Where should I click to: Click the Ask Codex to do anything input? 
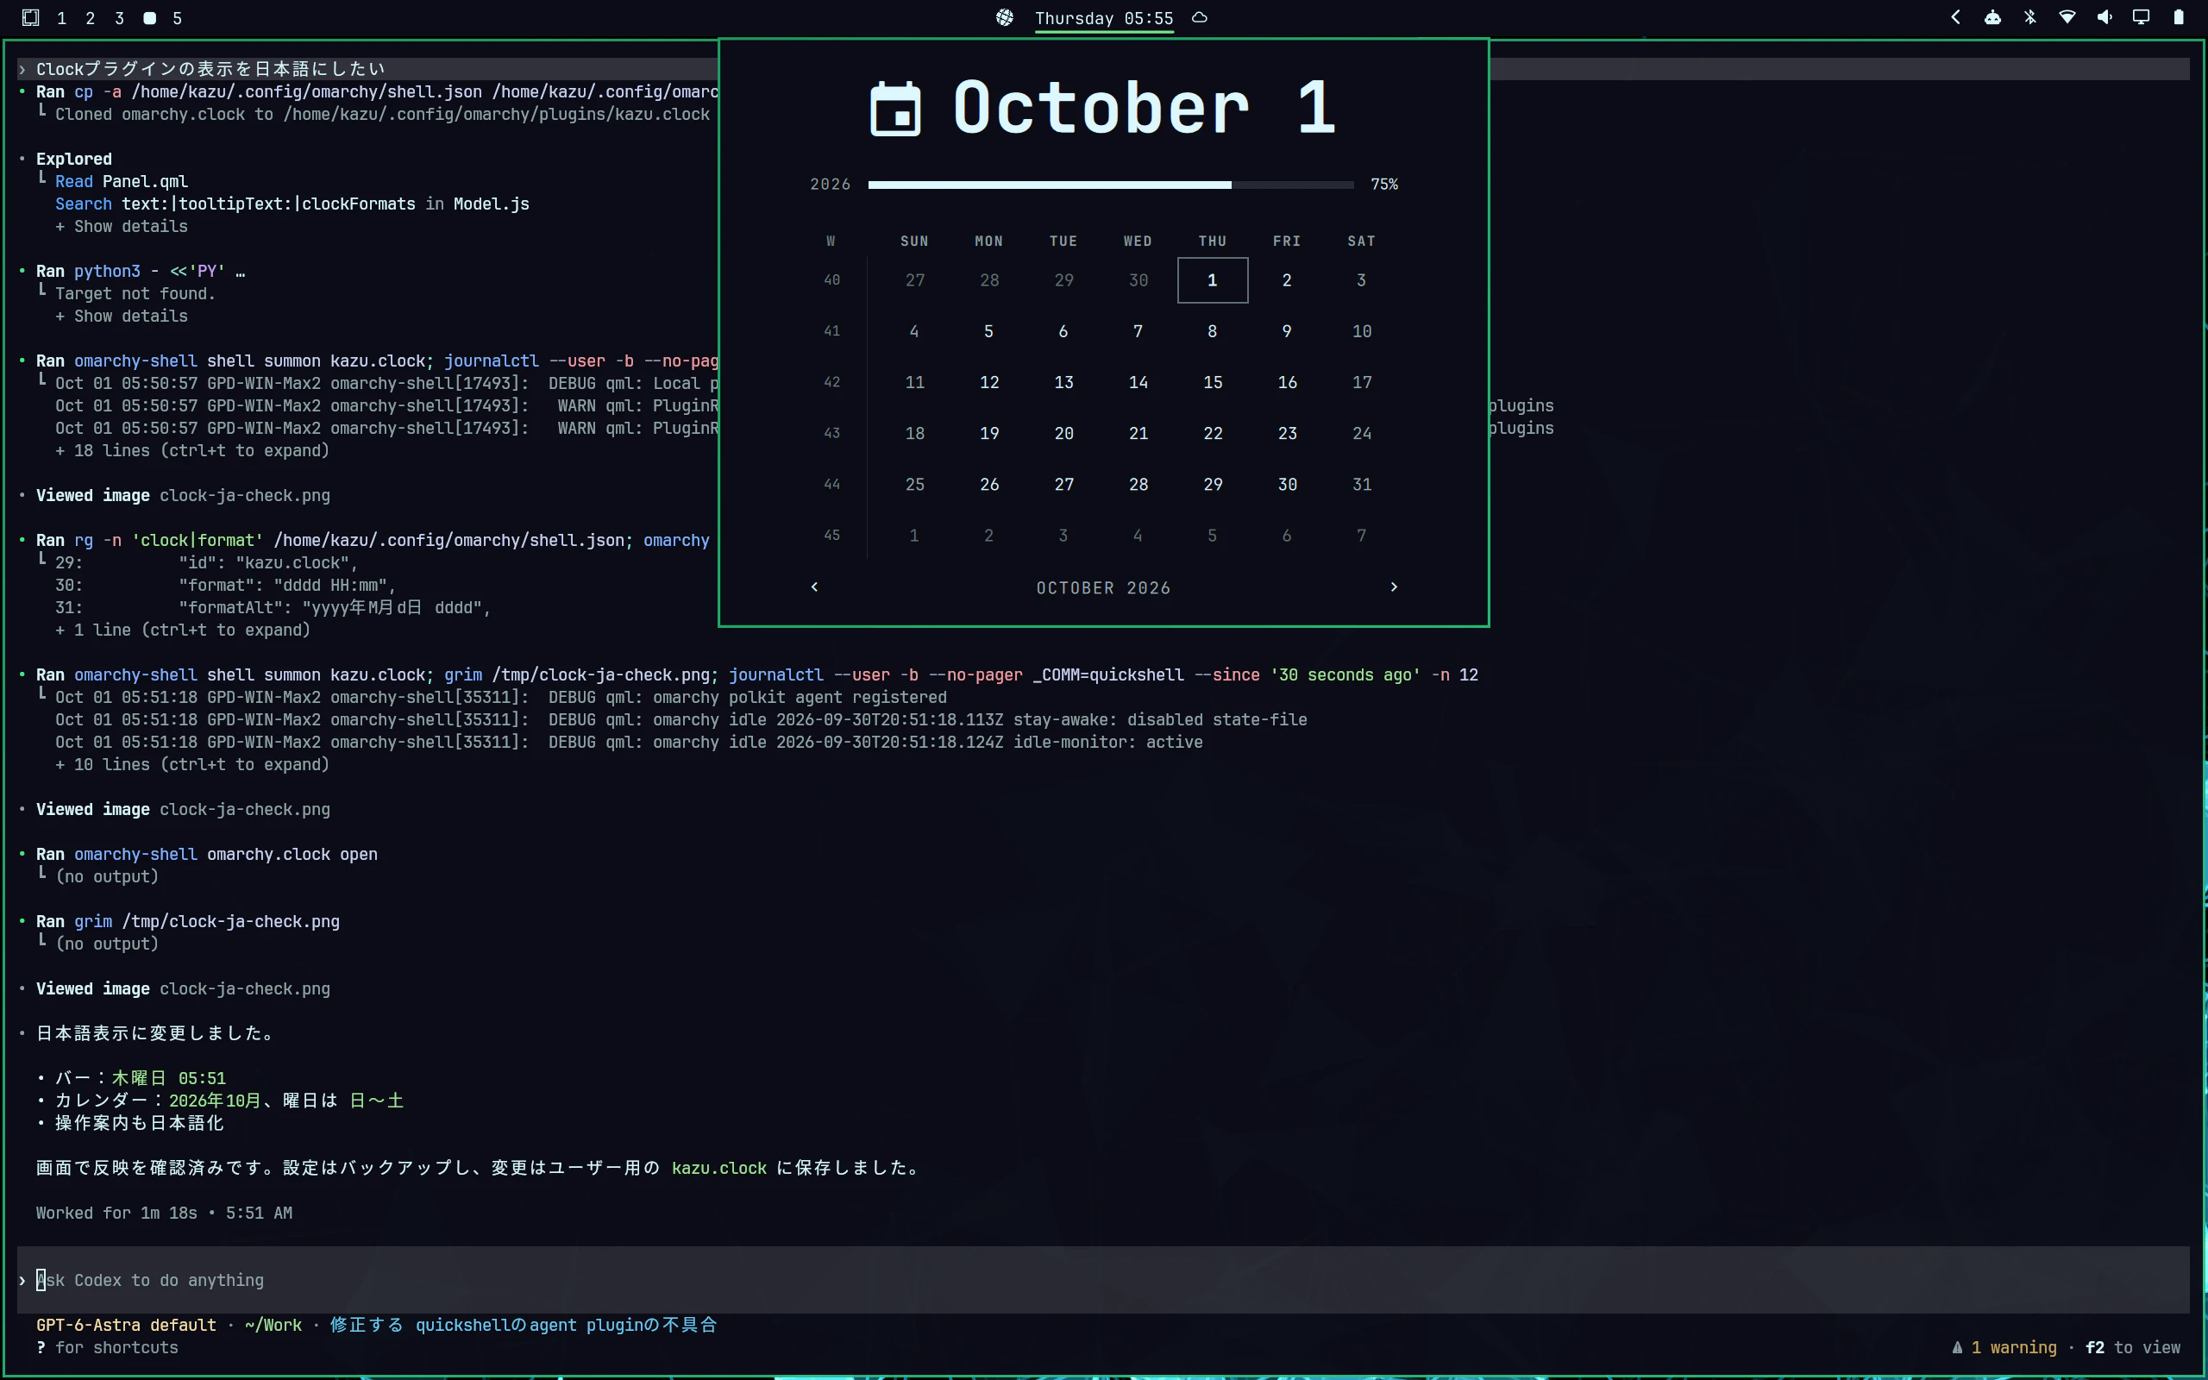tap(1103, 1280)
